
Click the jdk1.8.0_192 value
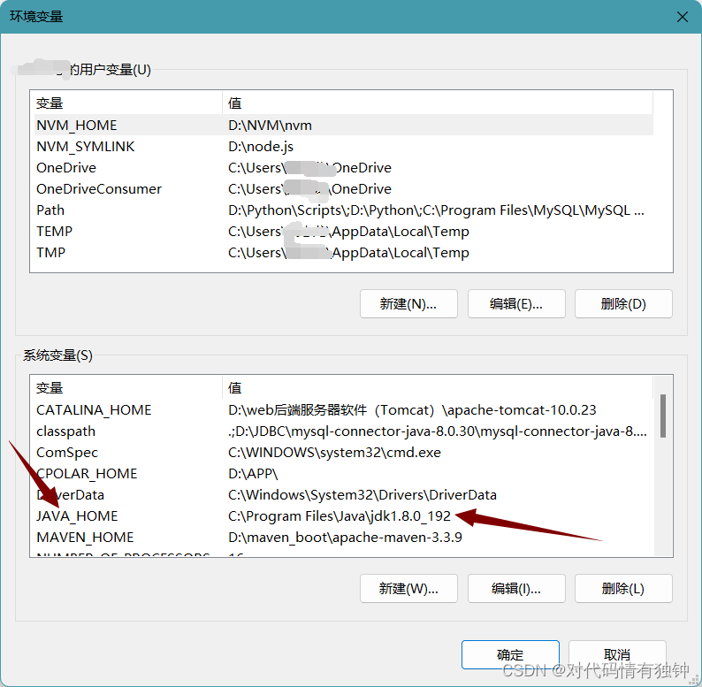[x=339, y=516]
